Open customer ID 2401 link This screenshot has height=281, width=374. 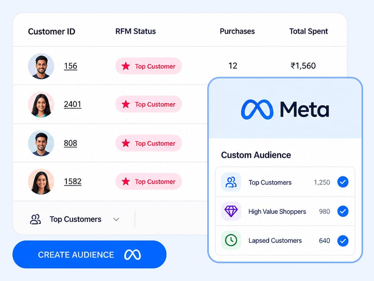coord(73,104)
